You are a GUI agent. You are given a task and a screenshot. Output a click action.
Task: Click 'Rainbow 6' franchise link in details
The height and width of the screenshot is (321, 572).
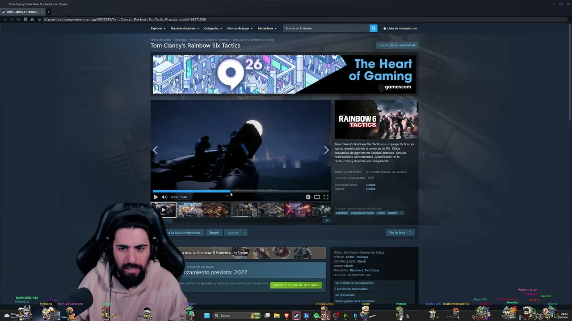tap(357, 270)
